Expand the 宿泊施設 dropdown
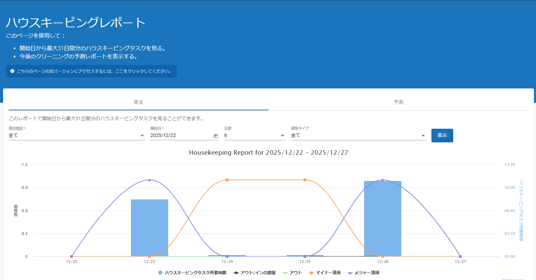Image resolution: width=536 pixels, height=280 pixels. coord(77,136)
